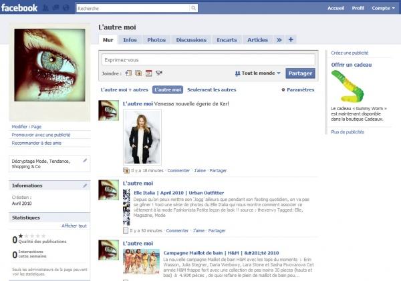
Task: Select 'L'autre moi + autres' filter
Action: coord(124,89)
